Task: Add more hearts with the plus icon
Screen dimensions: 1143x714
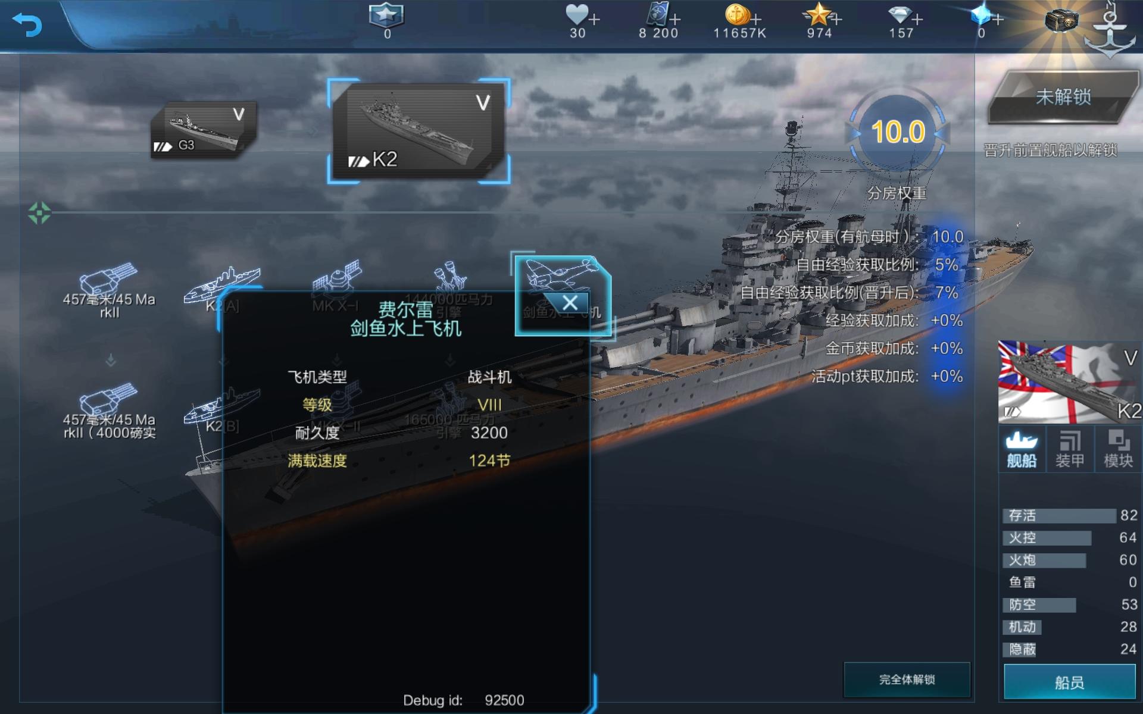Action: point(594,19)
